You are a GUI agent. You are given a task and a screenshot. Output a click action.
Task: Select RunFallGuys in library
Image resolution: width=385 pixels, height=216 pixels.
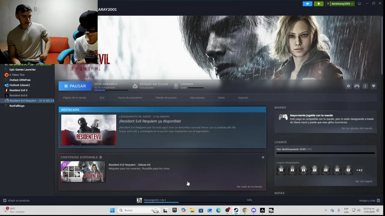(17, 106)
